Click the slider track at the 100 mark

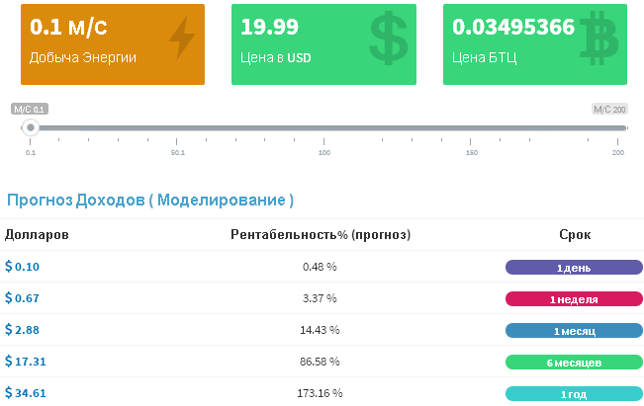[x=324, y=127]
